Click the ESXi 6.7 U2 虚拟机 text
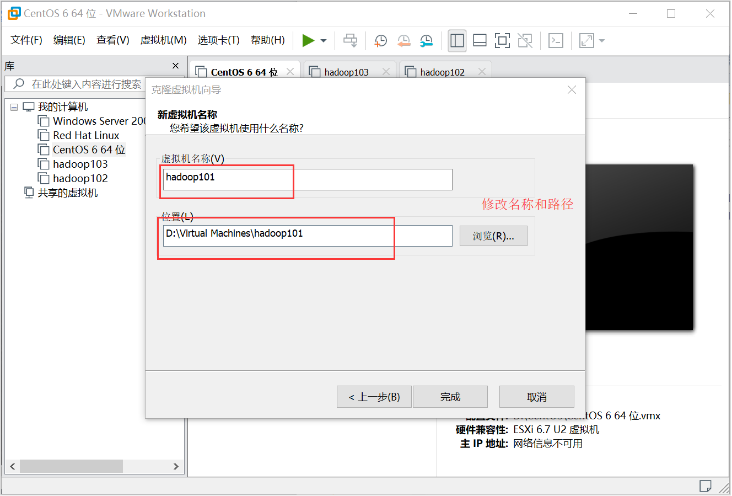Screen dimensions: 732x496 click(556, 429)
